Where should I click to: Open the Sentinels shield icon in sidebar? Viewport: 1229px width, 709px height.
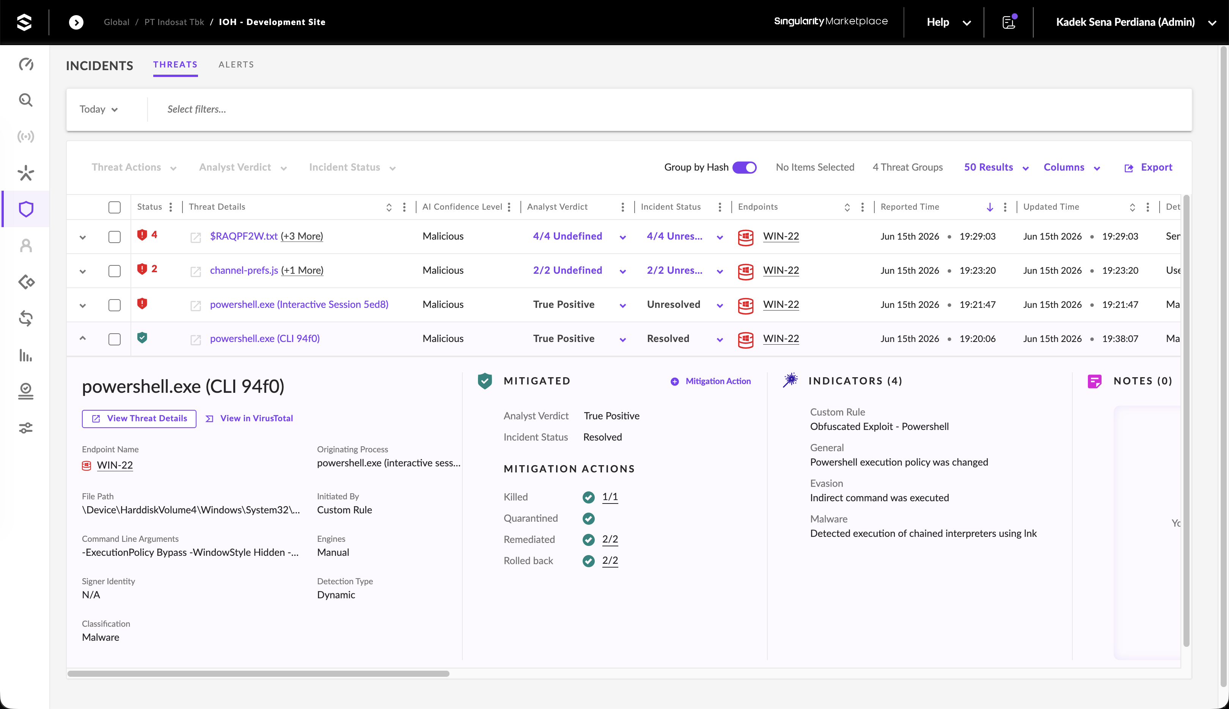coord(26,209)
